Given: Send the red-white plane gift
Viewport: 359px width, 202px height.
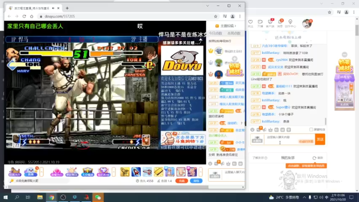Looking at the screenshot, I should pyautogui.click(x=147, y=172).
